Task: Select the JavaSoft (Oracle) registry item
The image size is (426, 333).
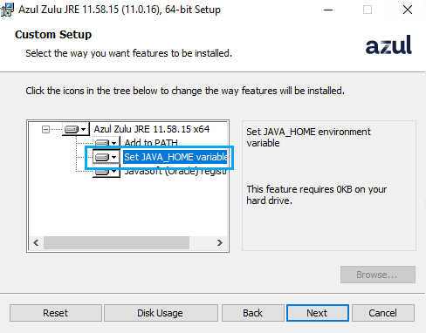Action: tap(175, 172)
